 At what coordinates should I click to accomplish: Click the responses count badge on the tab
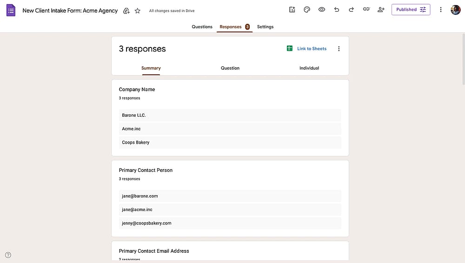pos(247,27)
